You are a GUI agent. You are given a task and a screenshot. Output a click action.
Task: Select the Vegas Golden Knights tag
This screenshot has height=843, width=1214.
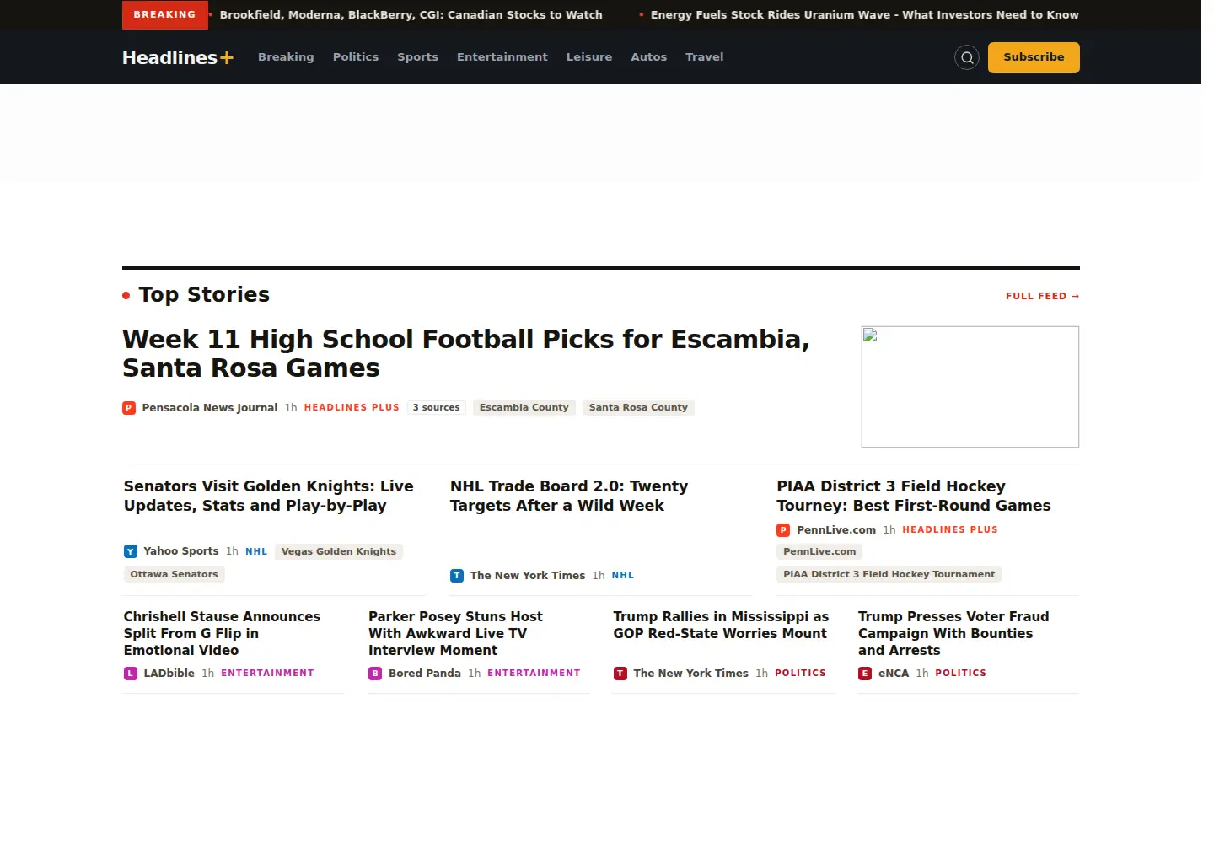[339, 552]
